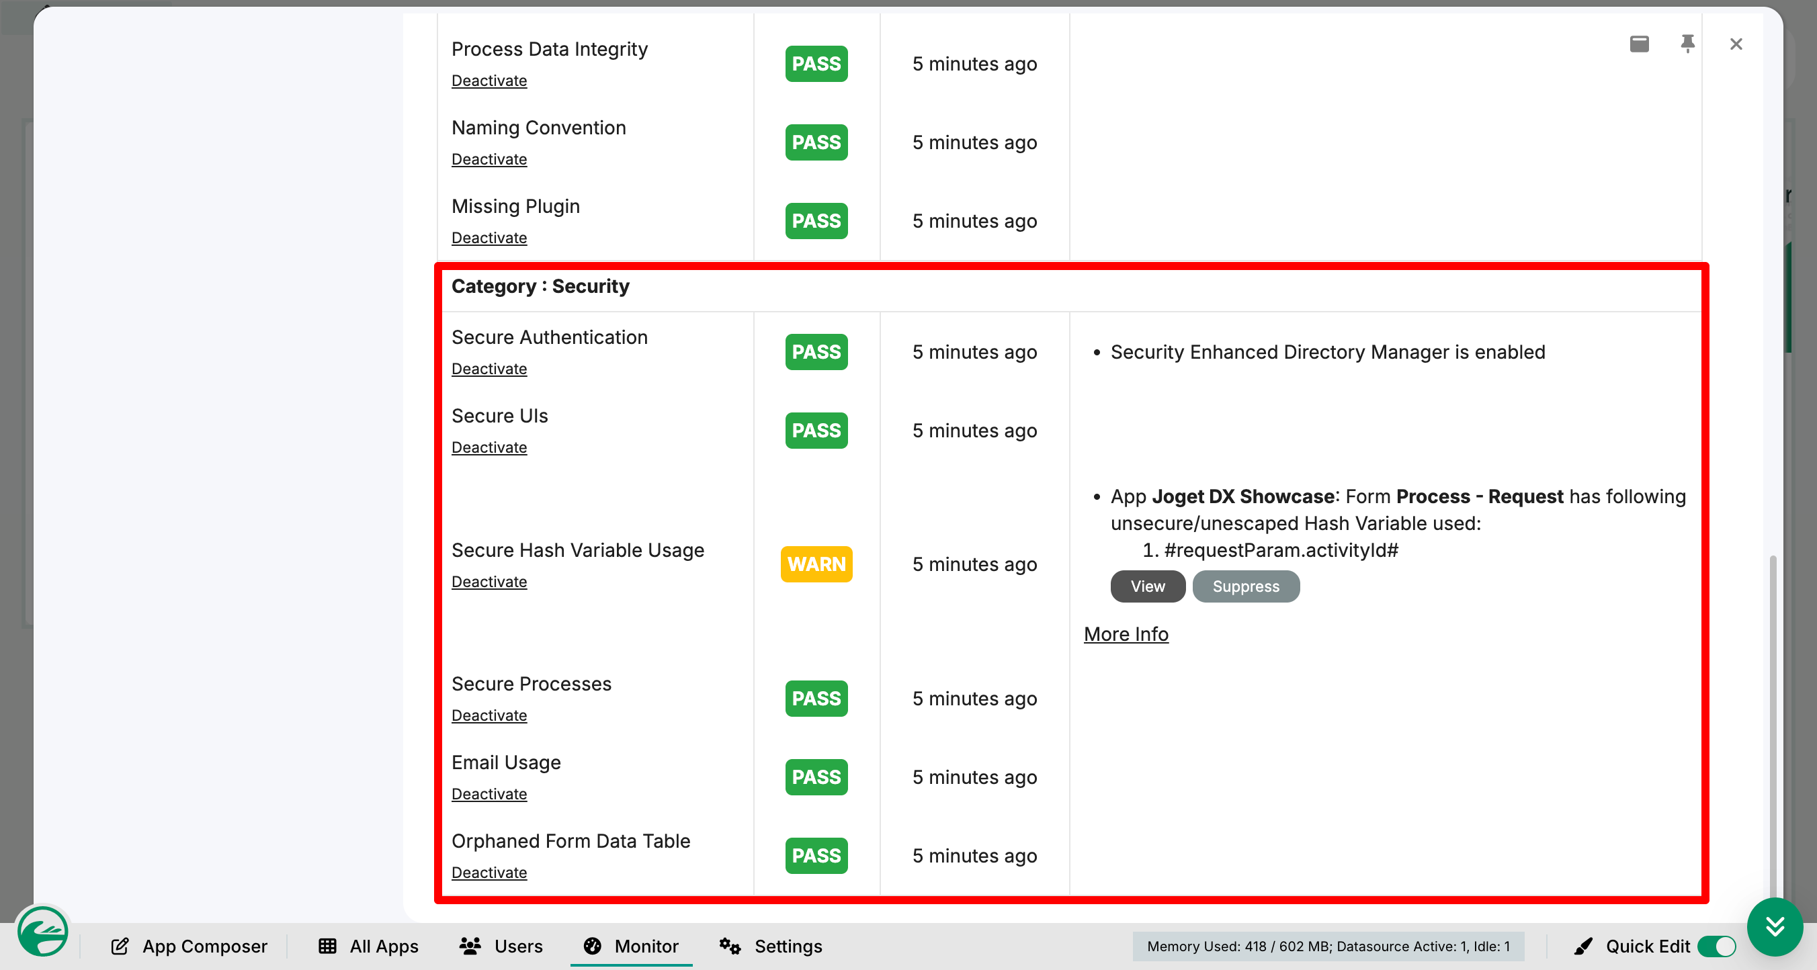Click the Memory Used status indicator
This screenshot has height=970, width=1817.
1328,946
